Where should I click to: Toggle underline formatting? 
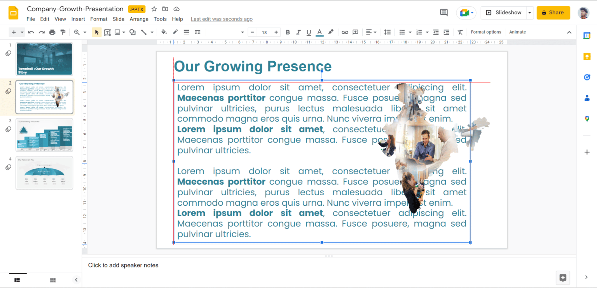[309, 32]
